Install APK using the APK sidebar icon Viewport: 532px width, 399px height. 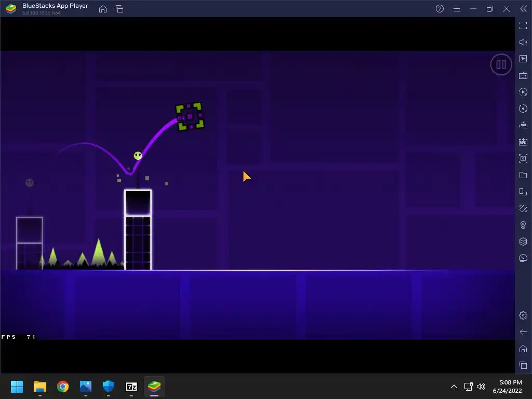(x=523, y=142)
